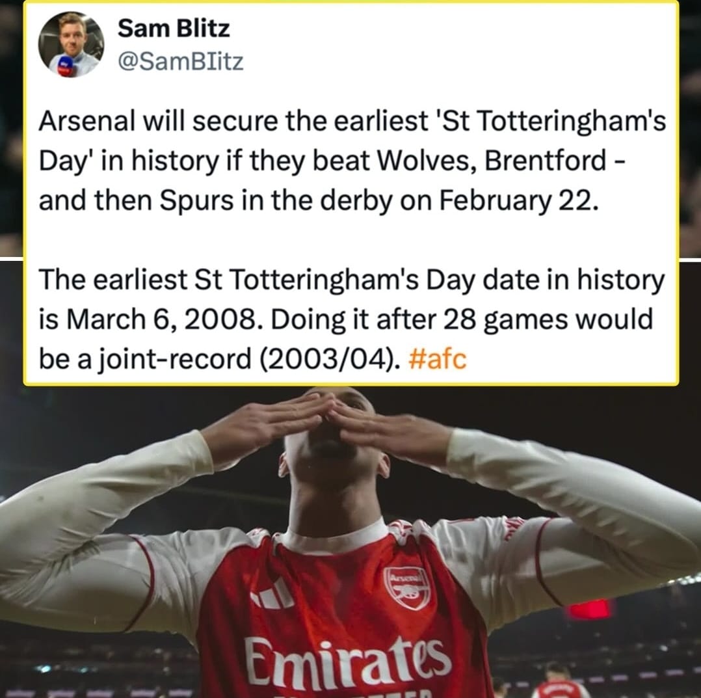Click the Arsenal crest on the shirt
The width and height of the screenshot is (701, 698).
coord(406,587)
